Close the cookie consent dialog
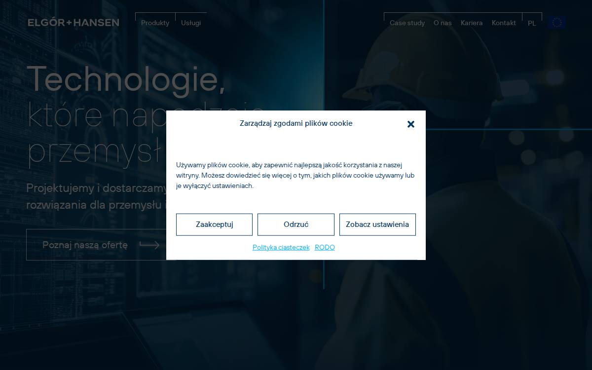 tap(411, 124)
